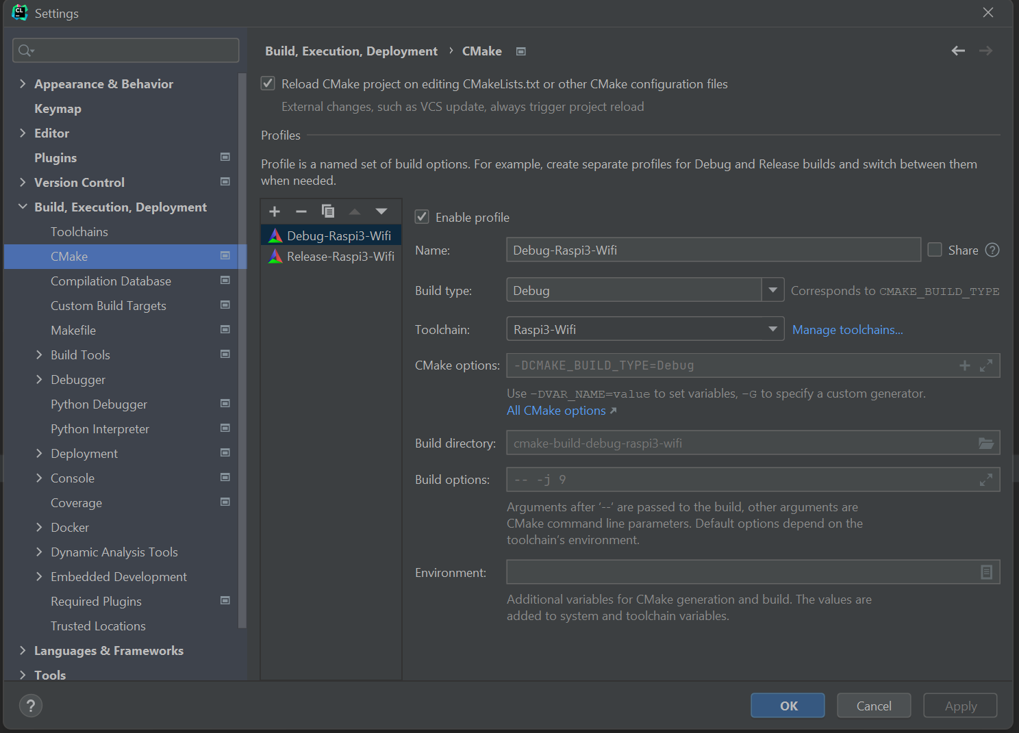Select the Release-Raspi3-Wifi profile
This screenshot has height=733, width=1019.
(340, 257)
